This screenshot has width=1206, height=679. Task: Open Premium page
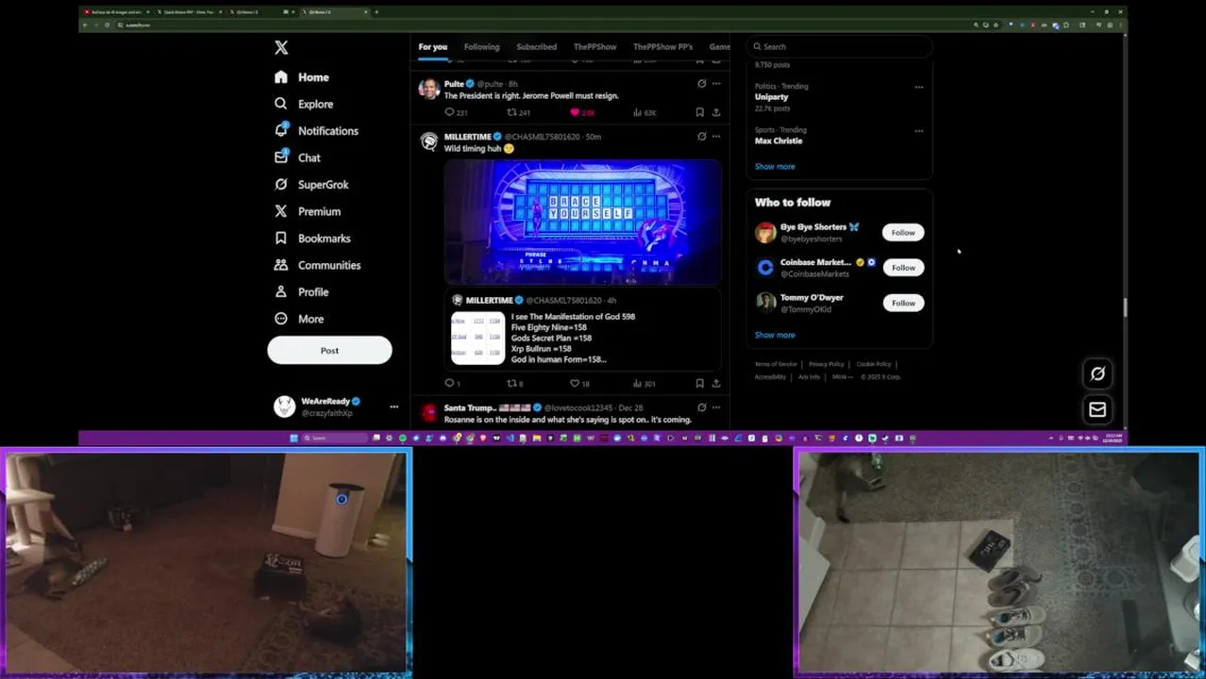(308, 211)
